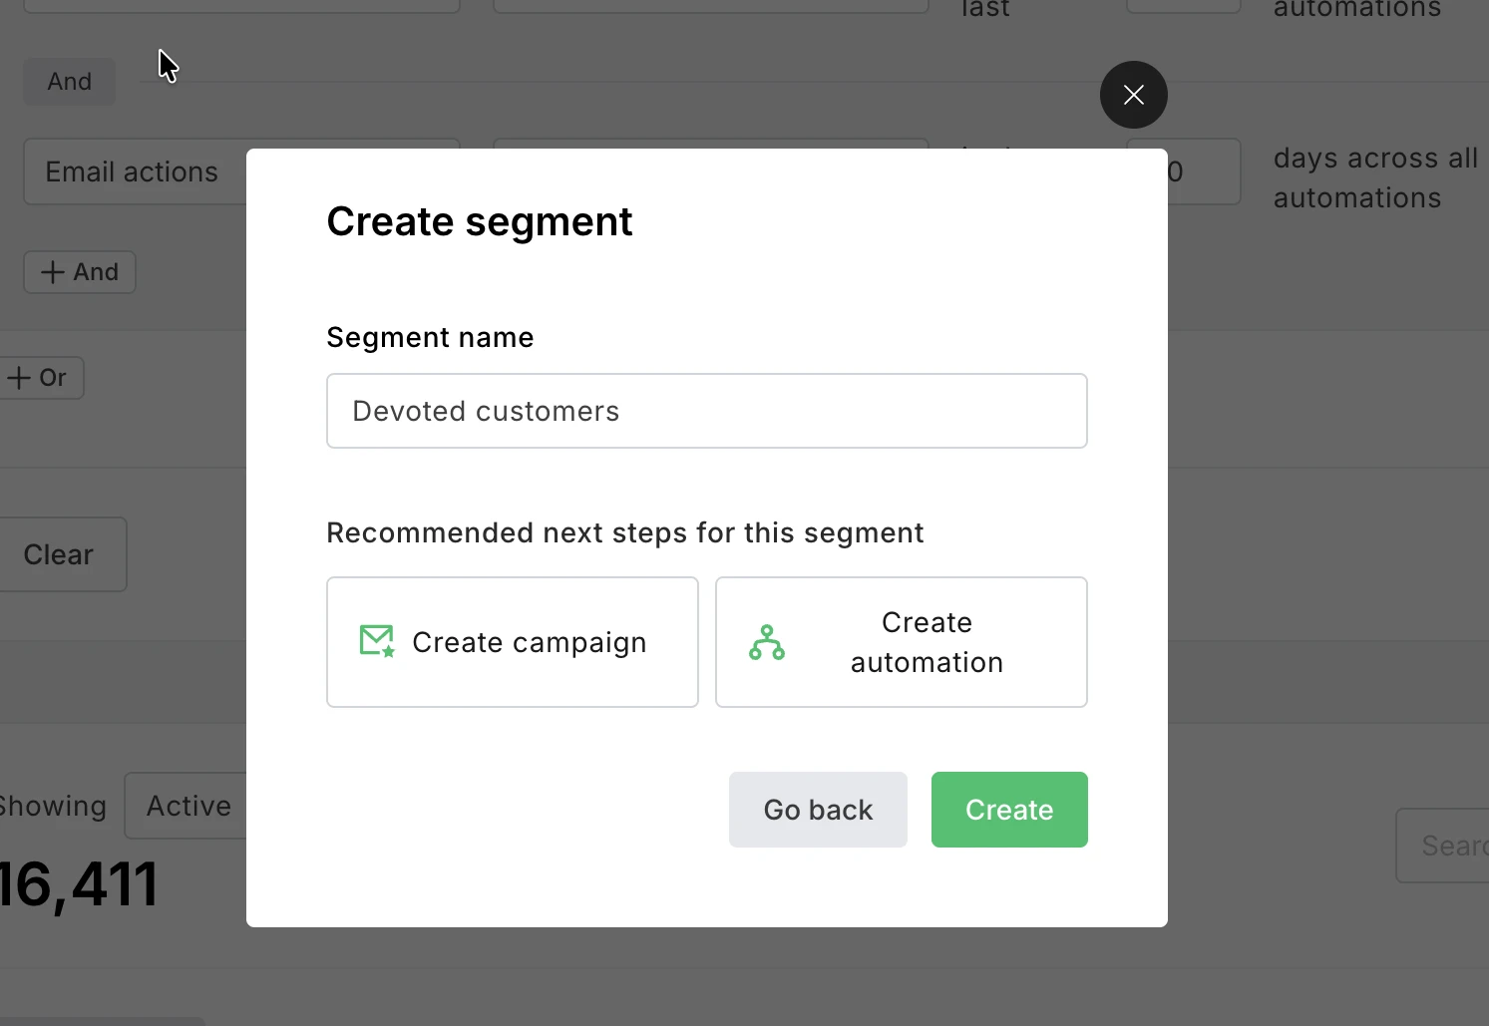
Task: Click the plus icon beside the And condition
Action: point(50,271)
